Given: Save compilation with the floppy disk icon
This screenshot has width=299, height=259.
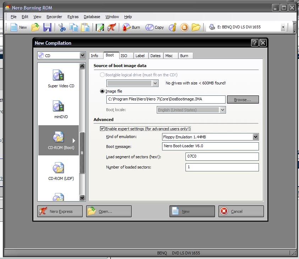Looking at the screenshot, I should 47,27.
